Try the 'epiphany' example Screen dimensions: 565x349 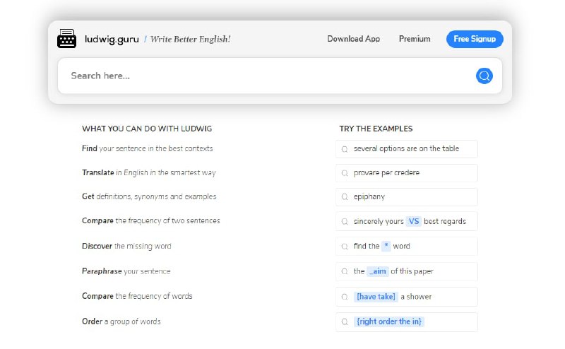point(407,197)
